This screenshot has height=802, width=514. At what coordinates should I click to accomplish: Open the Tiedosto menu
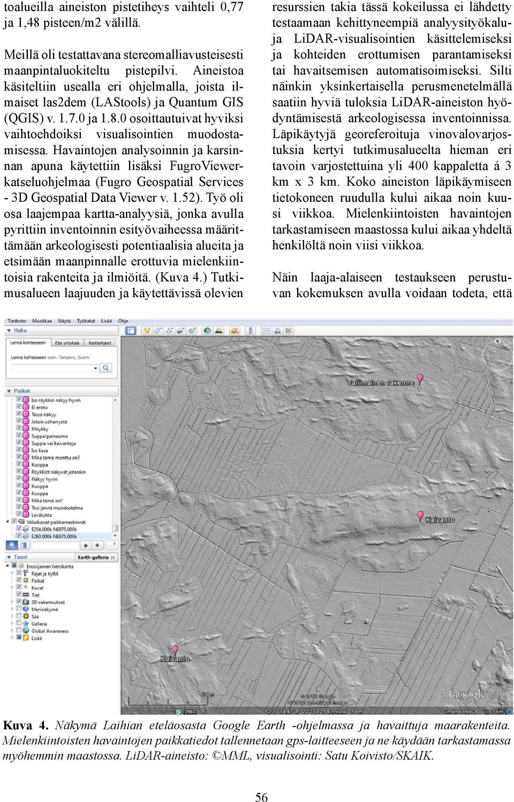(x=17, y=321)
